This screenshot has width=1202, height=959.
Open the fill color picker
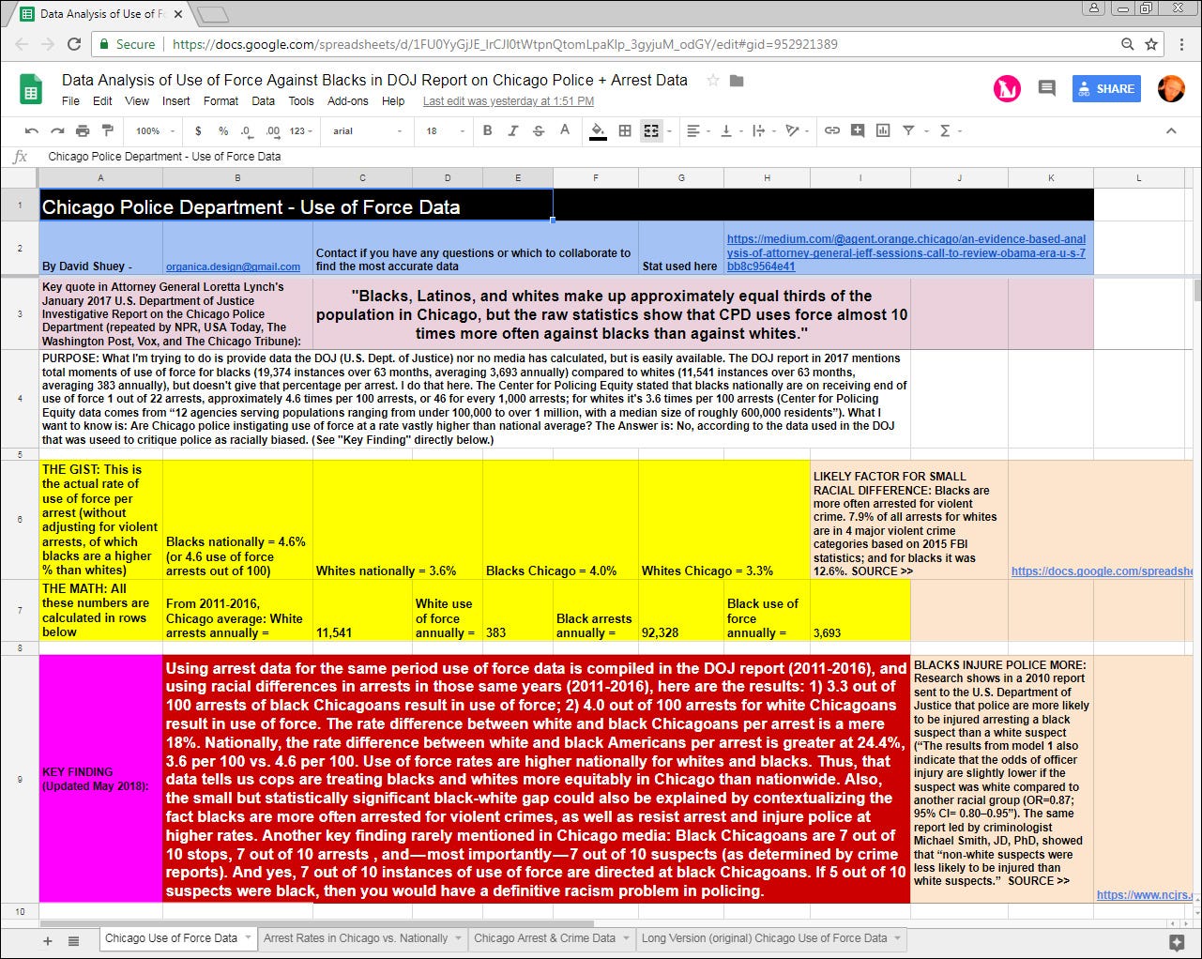pyautogui.click(x=598, y=130)
